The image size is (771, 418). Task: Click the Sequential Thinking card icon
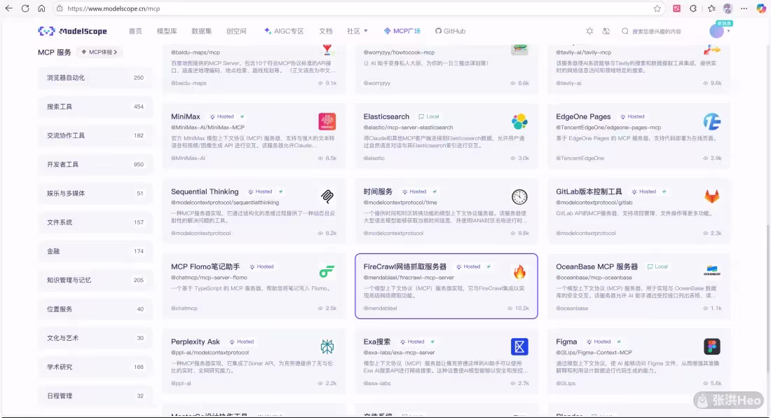(327, 196)
